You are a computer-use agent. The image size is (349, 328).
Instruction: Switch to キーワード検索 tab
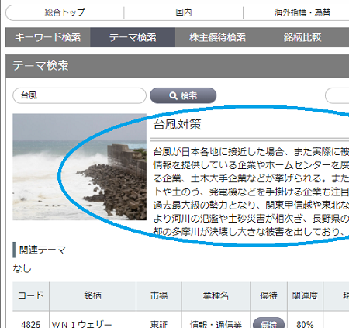point(48,37)
